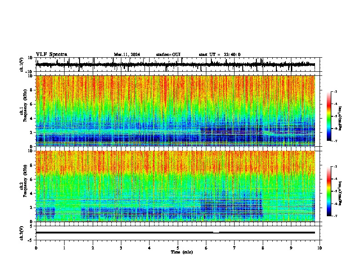Click the "ch.1(V)" waveform axis label

click(22, 65)
